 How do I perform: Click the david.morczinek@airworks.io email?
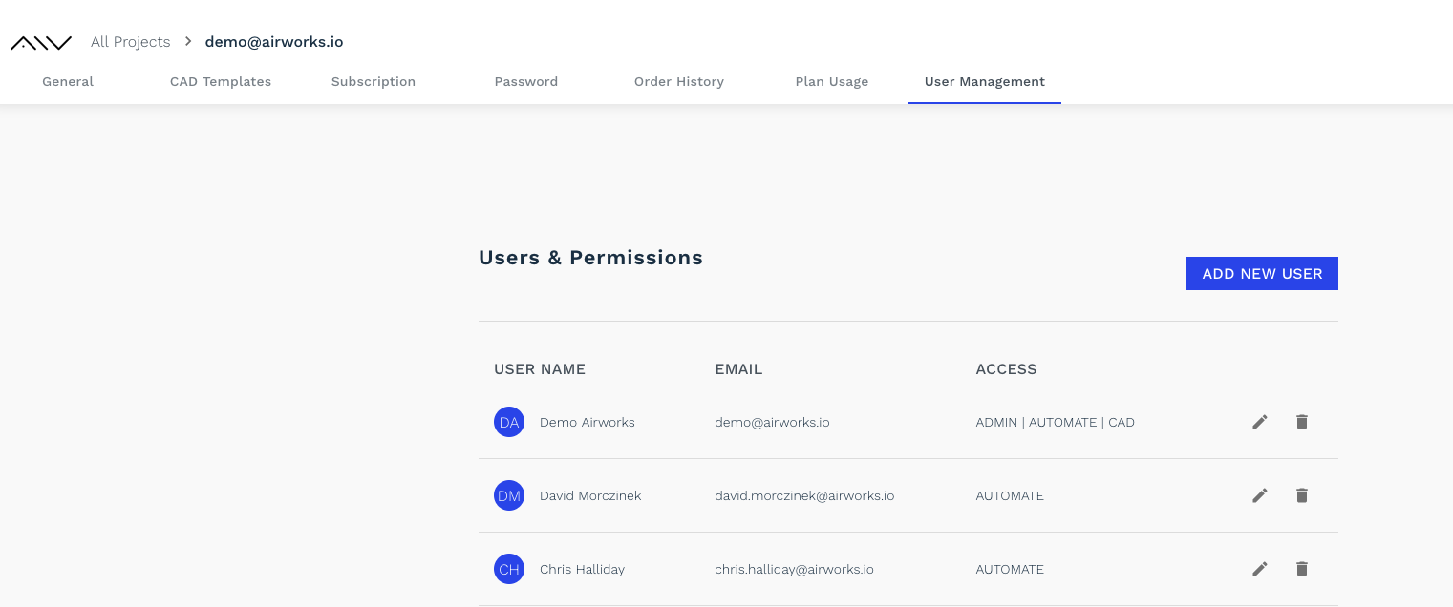[x=804, y=495]
